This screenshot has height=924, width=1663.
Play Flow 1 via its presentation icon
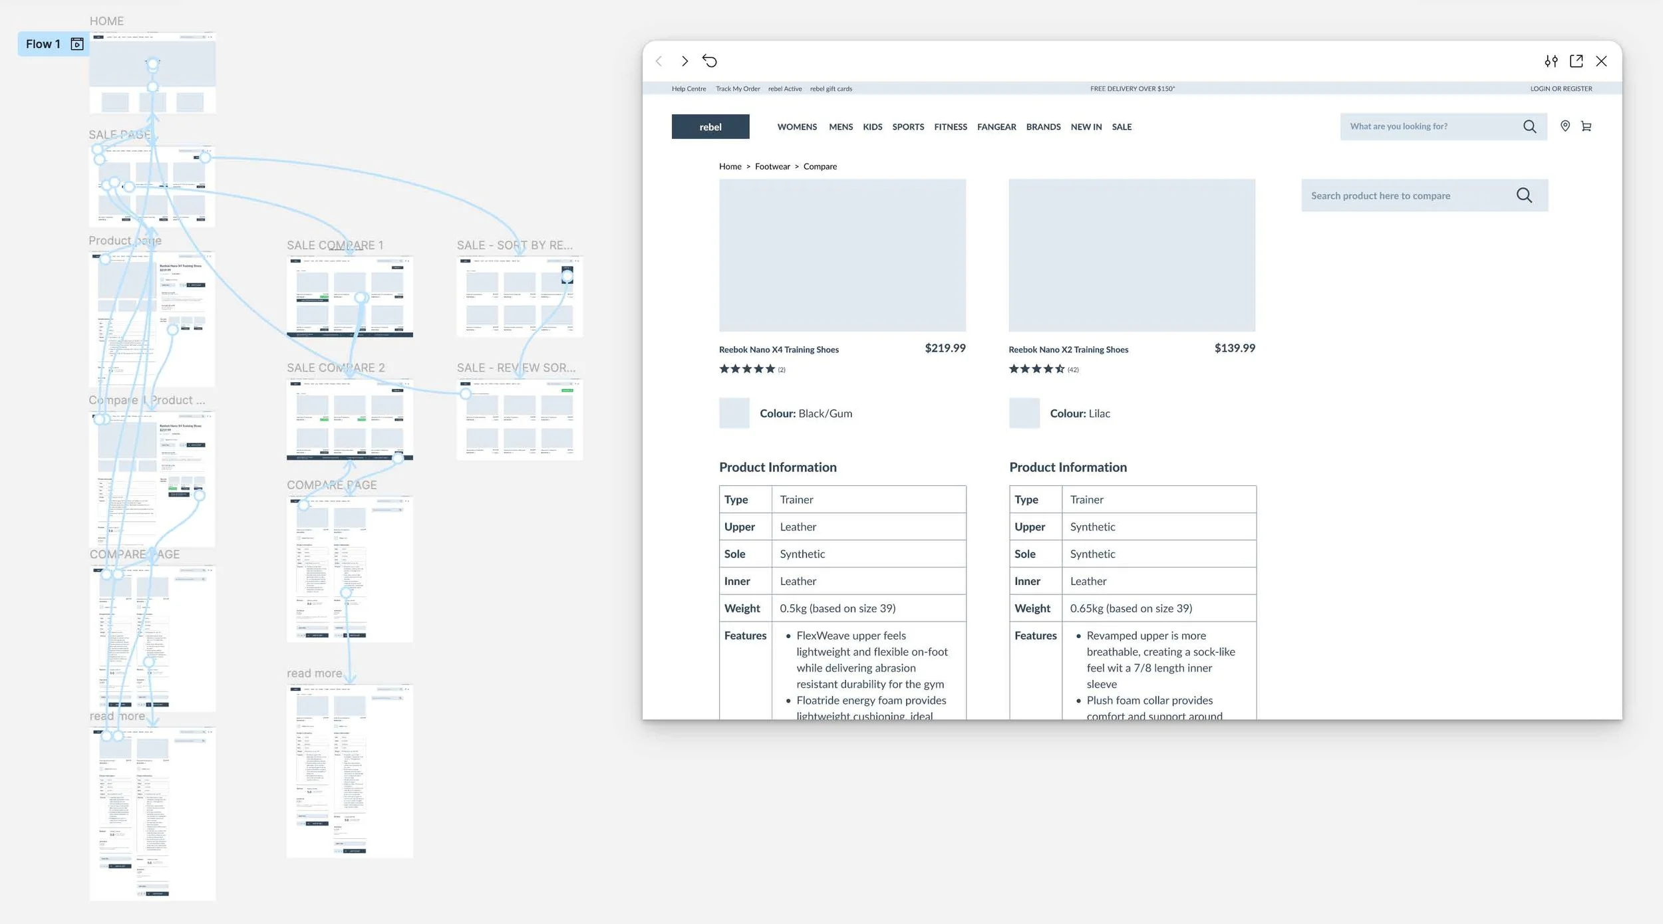[x=77, y=44]
